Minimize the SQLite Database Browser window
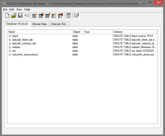The width and height of the screenshot is (165, 136). click(144, 3)
